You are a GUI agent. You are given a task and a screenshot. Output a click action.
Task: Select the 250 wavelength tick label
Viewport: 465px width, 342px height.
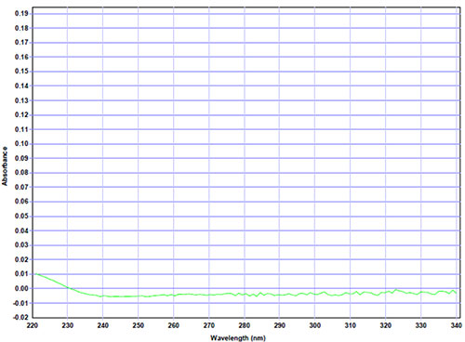click(139, 325)
